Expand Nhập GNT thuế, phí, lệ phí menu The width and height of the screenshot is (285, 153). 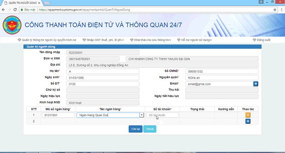coord(103,40)
